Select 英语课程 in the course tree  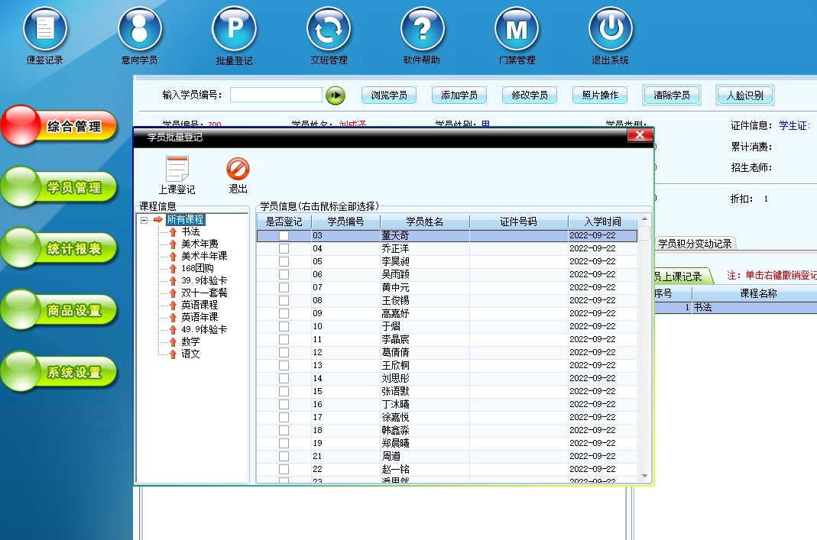click(199, 305)
